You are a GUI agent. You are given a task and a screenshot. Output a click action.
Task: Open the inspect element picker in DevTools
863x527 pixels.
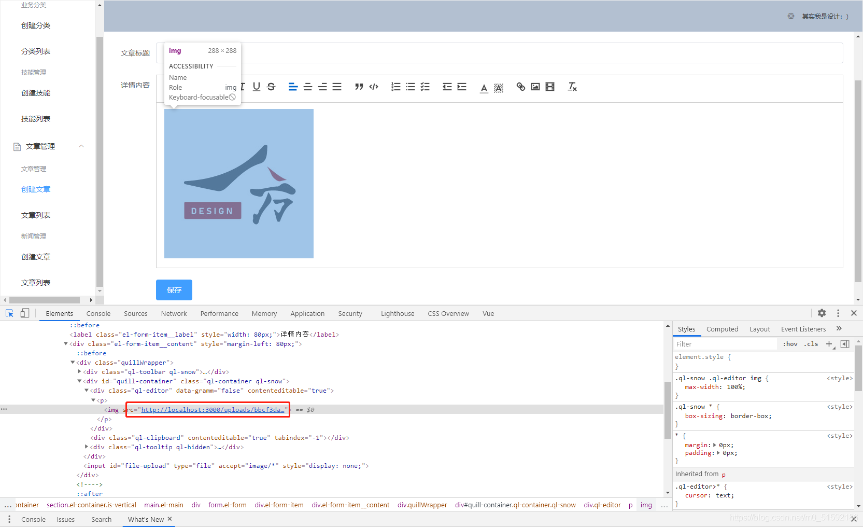click(9, 313)
